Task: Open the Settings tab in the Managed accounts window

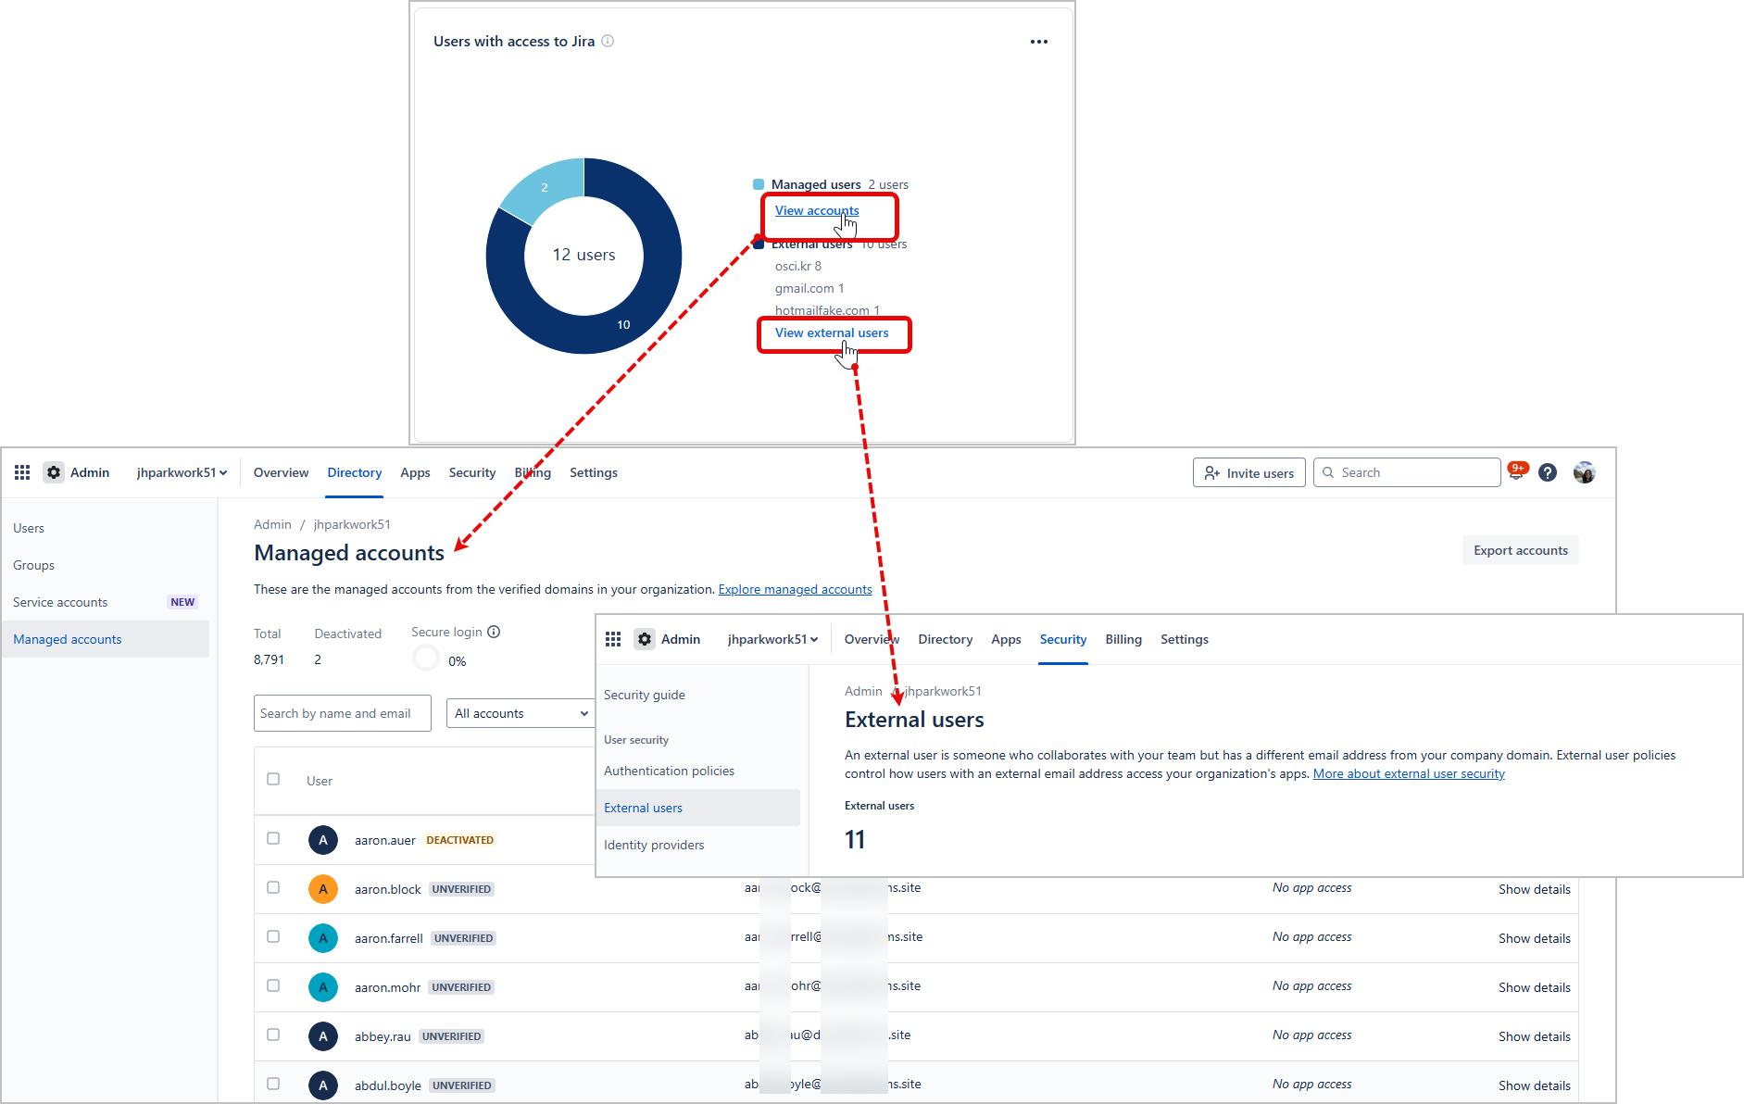Action: [x=594, y=472]
